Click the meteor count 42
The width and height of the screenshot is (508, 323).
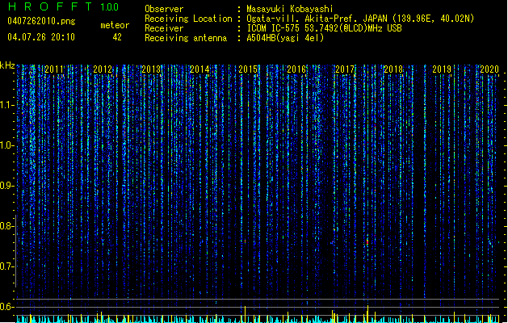[x=117, y=37]
